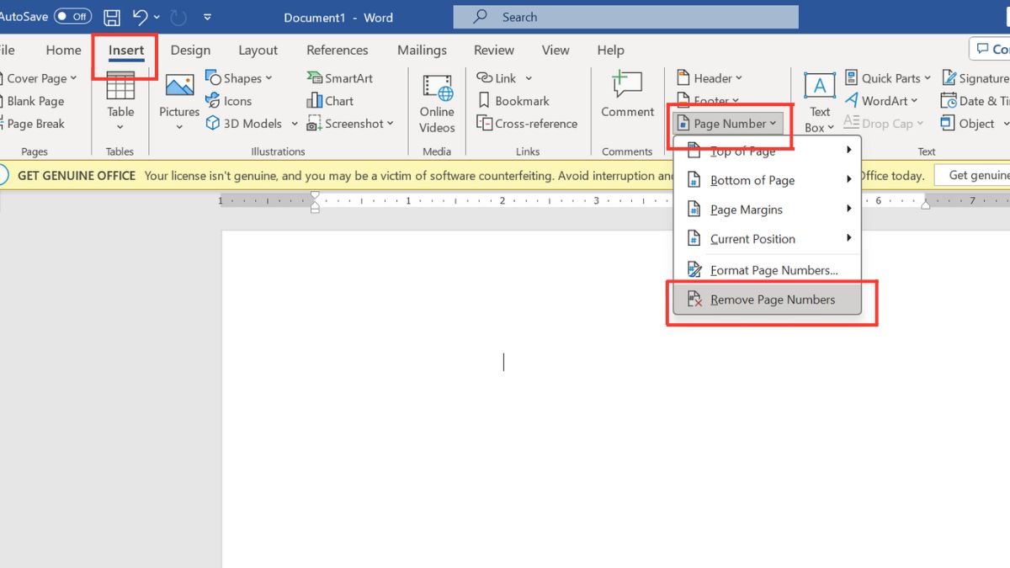The width and height of the screenshot is (1010, 568).
Task: Insert Date & Time
Action: tap(975, 101)
